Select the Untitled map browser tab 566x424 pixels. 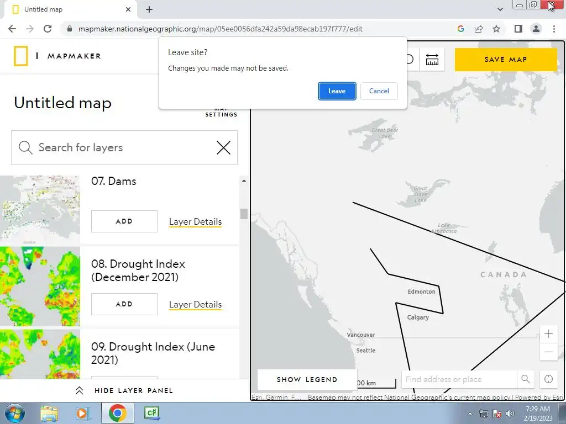point(71,9)
